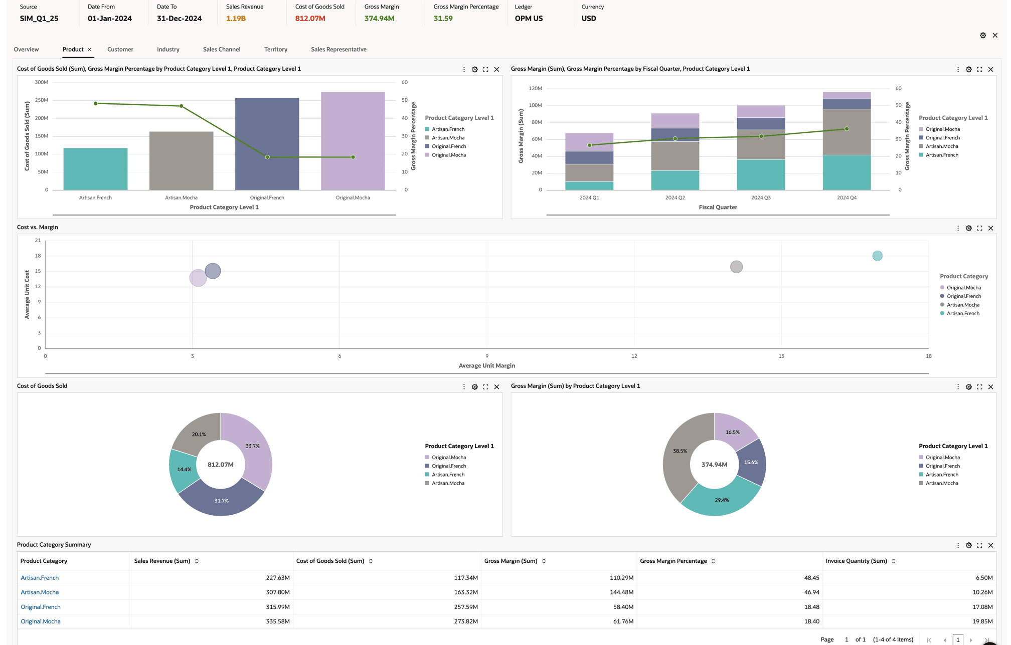Open more options for Gross Margin by Product Category donut
This screenshot has height=645, width=1011.
(x=958, y=387)
